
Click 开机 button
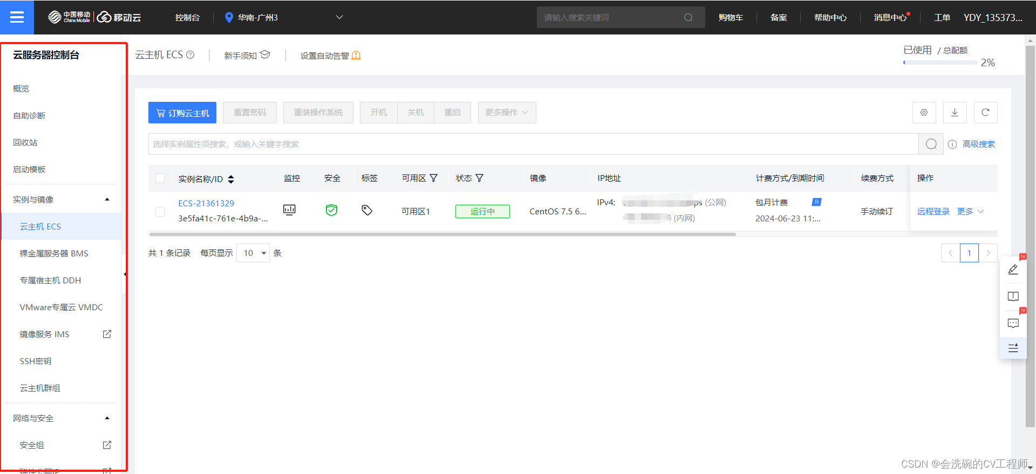379,113
